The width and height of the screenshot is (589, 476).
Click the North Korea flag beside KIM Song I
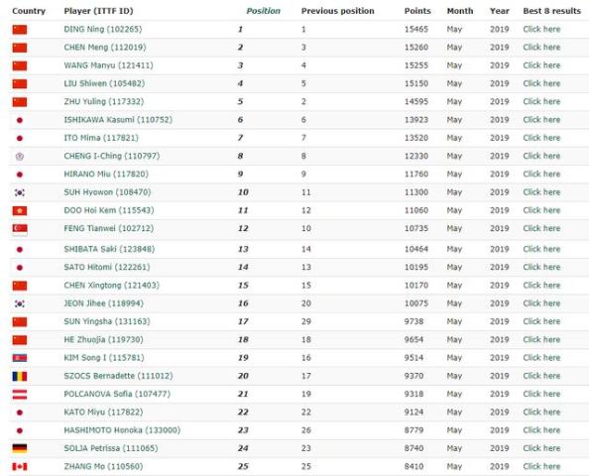[20, 358]
